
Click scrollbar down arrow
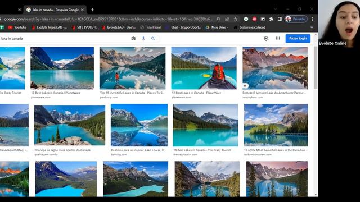(316, 195)
